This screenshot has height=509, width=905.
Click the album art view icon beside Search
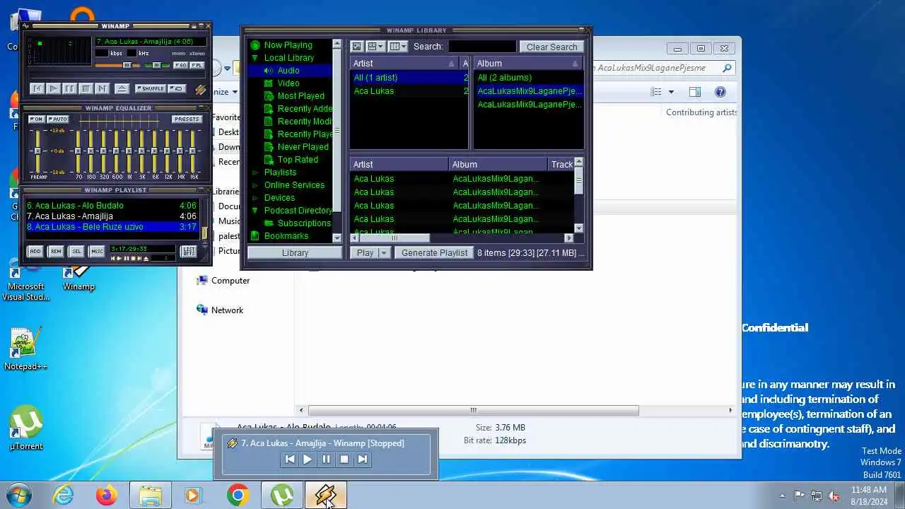(357, 47)
